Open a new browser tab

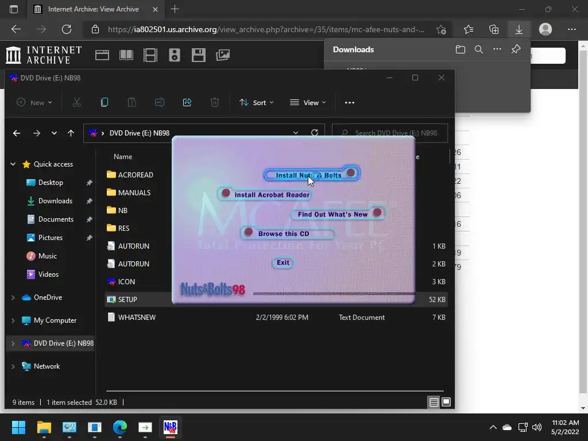[175, 9]
